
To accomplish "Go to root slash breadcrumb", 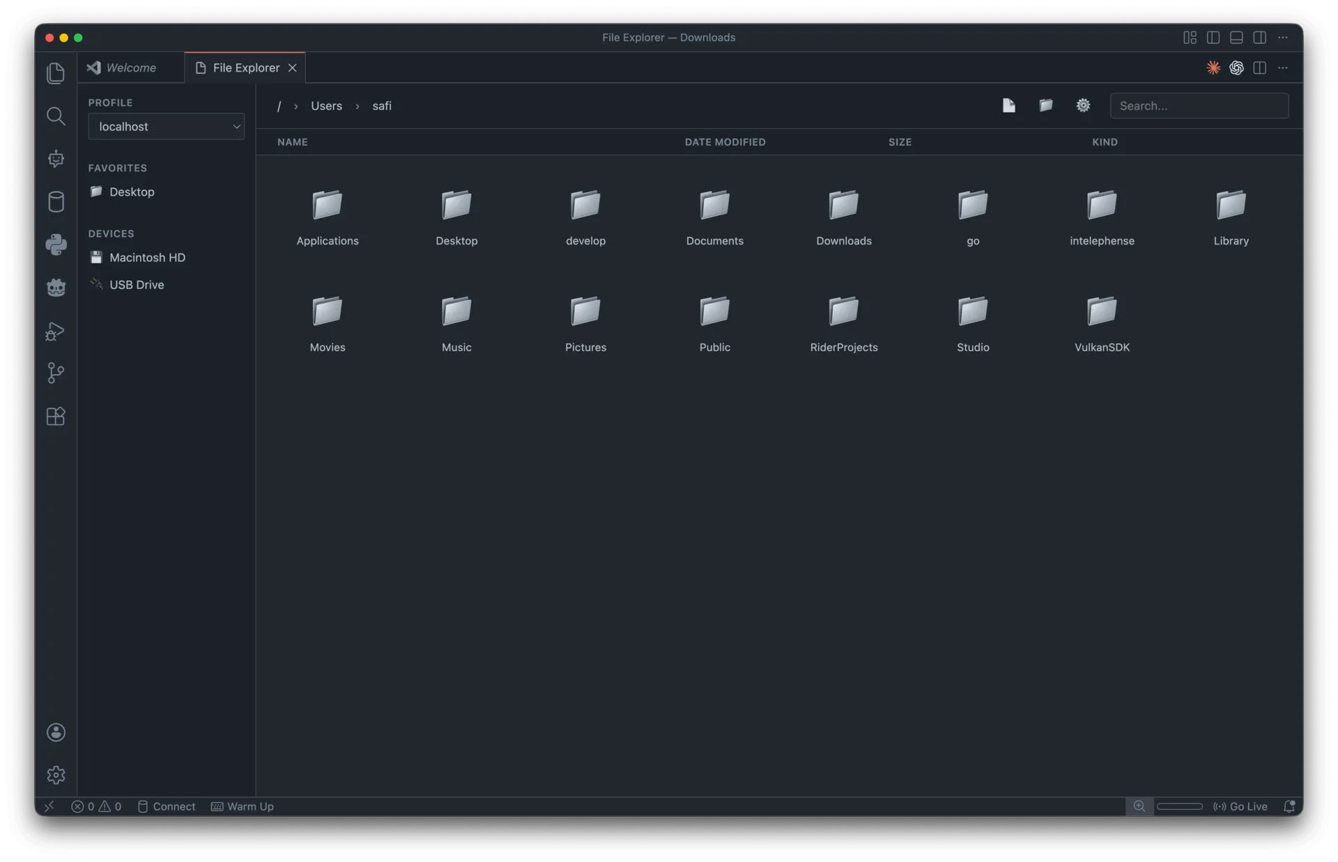I will [x=279, y=106].
